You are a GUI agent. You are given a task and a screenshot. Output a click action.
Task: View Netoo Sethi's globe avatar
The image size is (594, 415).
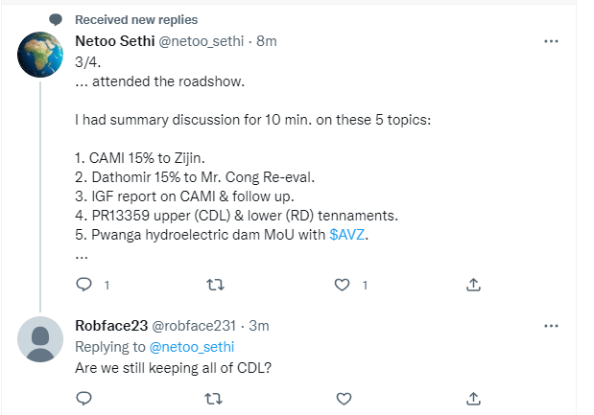click(41, 58)
